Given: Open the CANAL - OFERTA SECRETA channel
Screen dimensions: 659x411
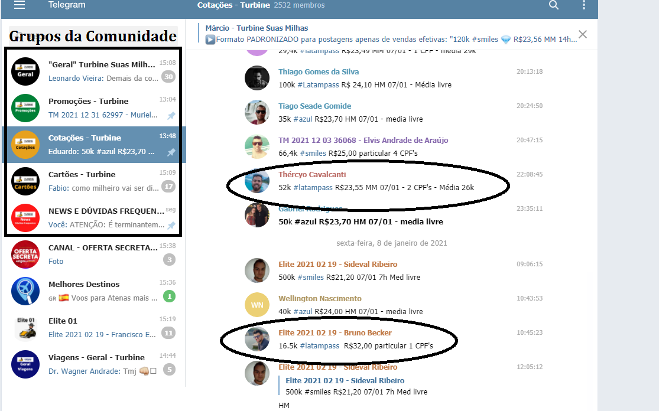Looking at the screenshot, I should tap(94, 255).
